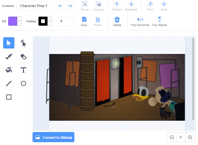Viewport: 198px width, 145px height.
Task: Edit the outline width field showing 4
Action: pyautogui.click(x=63, y=21)
